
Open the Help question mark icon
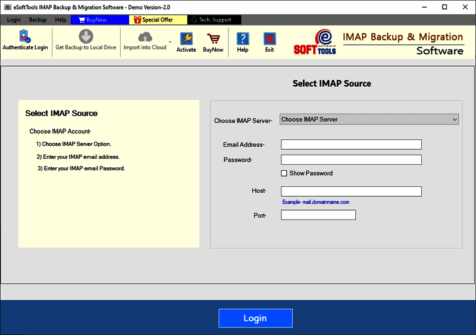243,39
